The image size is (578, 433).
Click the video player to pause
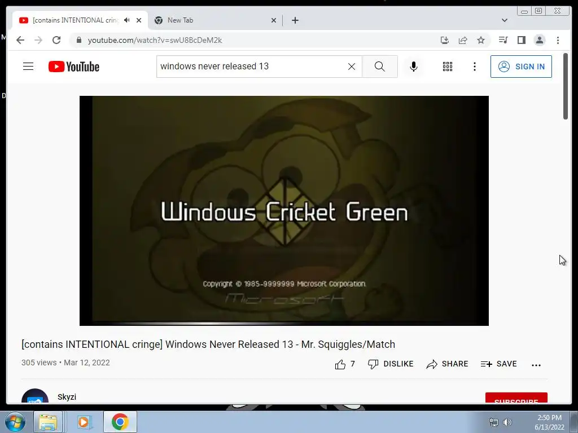[x=284, y=211]
